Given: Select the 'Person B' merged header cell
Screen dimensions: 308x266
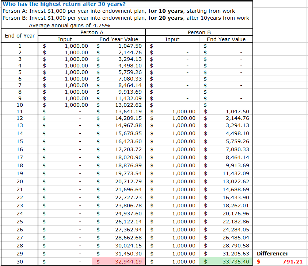Looking at the screenshot, I should (x=198, y=32).
